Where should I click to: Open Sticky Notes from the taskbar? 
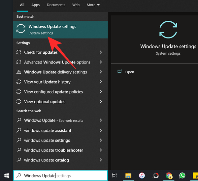pyautogui.click(x=195, y=176)
